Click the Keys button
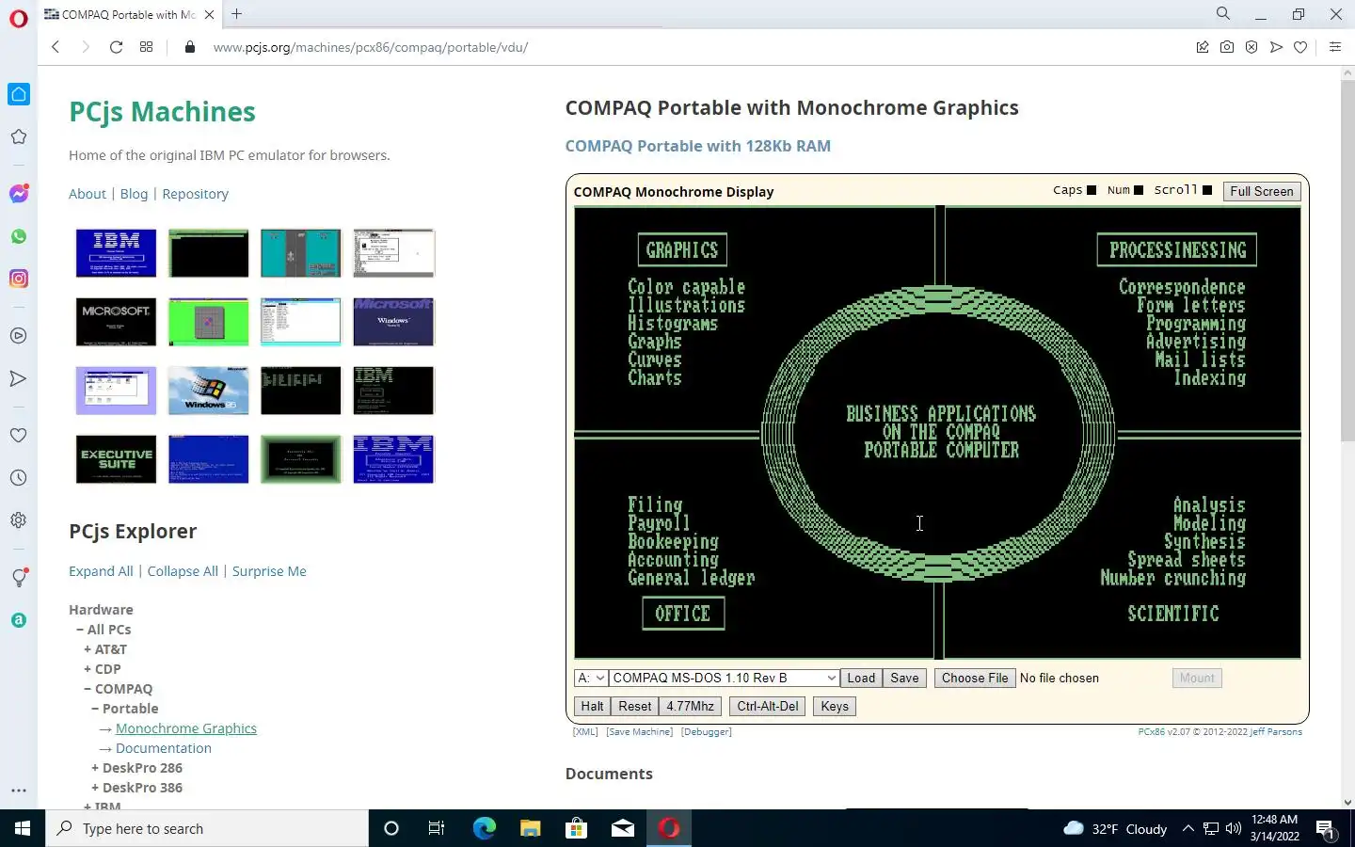This screenshot has width=1355, height=847. pos(835,706)
